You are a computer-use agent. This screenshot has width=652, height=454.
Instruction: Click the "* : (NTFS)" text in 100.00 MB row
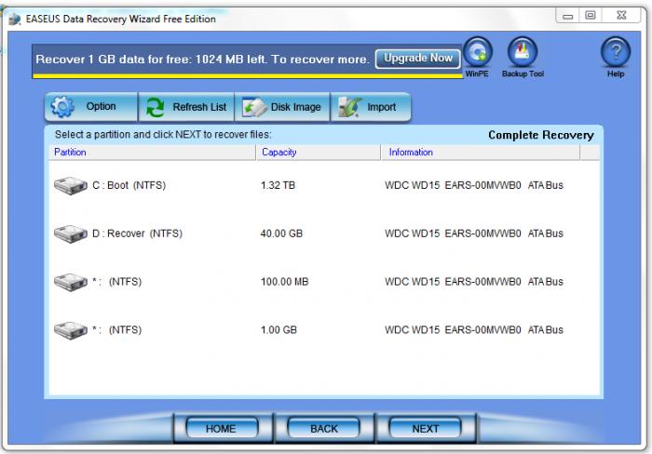point(116,282)
